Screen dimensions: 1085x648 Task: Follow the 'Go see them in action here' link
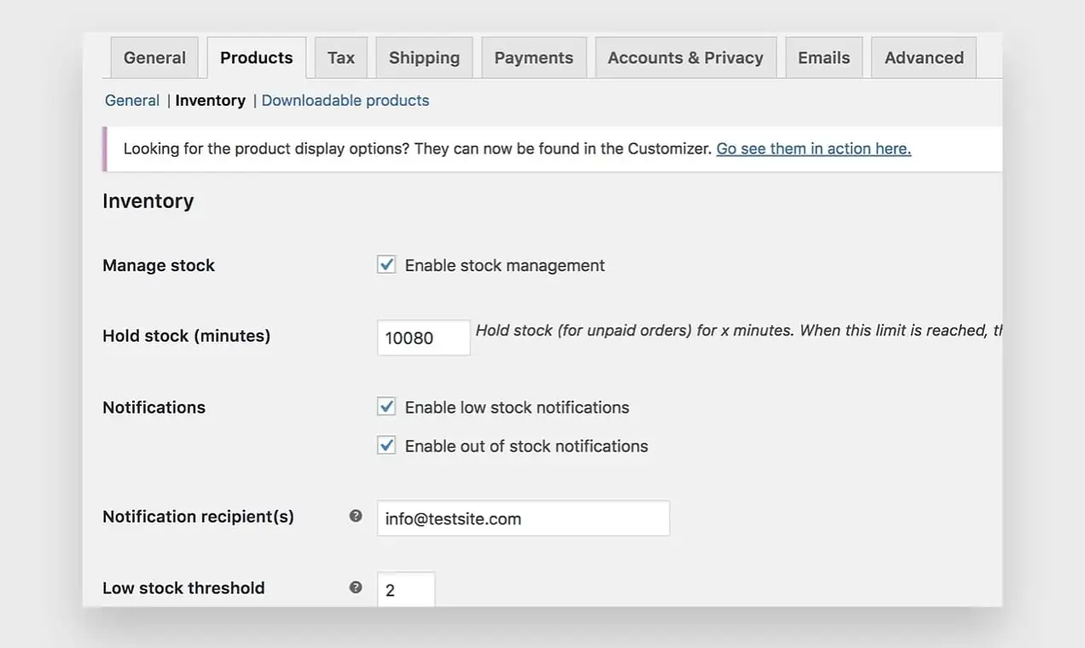tap(813, 148)
